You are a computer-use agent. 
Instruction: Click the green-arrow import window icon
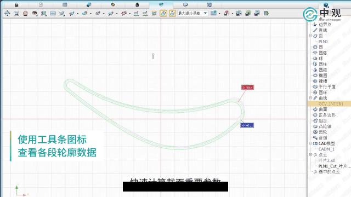tap(248, 13)
